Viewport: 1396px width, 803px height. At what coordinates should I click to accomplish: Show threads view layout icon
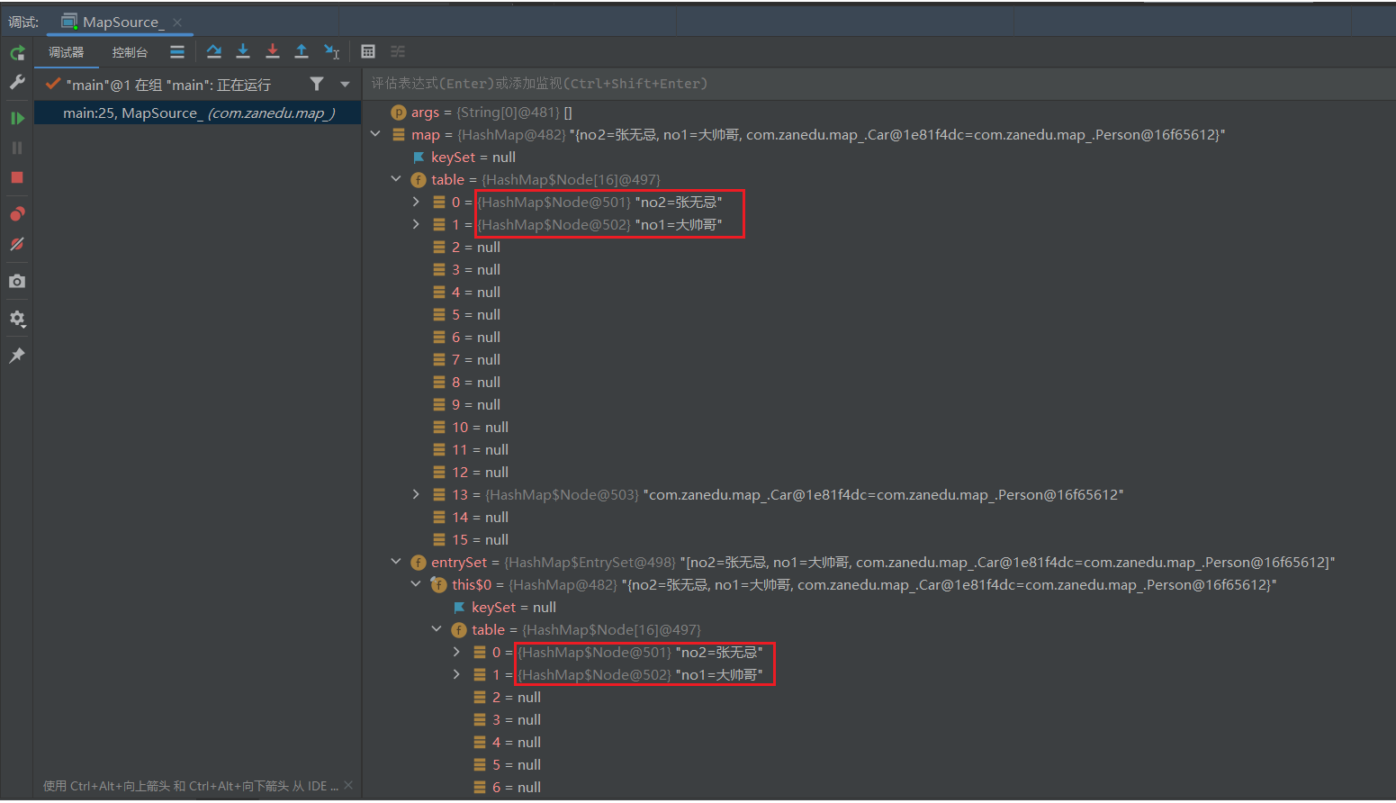point(177,52)
